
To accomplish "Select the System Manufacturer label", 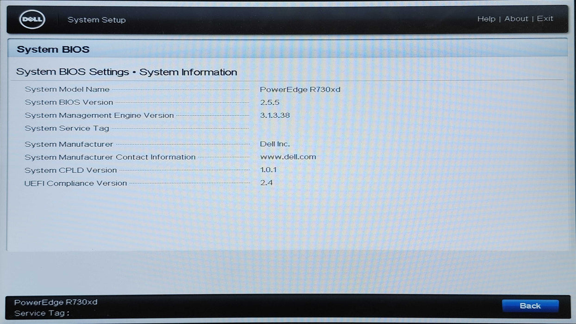I will click(69, 144).
